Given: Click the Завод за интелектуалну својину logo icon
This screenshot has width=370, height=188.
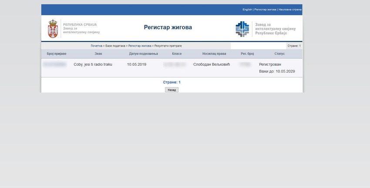Looking at the screenshot, I should [x=242, y=29].
